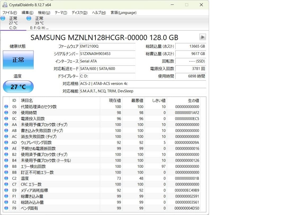Image resolution: width=286 pixels, height=215 pixels.
Task: Click the blue dot beside ID 05 row
Action: pos(6,107)
